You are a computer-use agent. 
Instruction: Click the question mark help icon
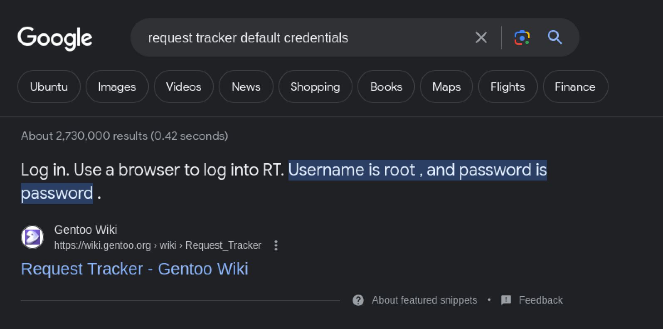(358, 300)
